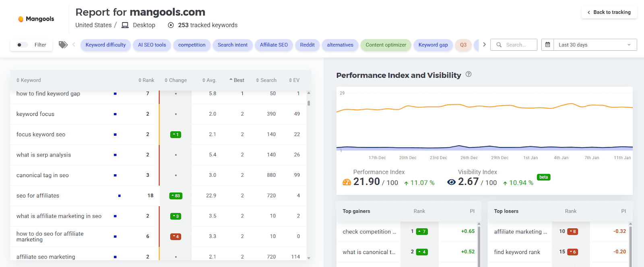Select the Keyword gap tag

tap(433, 45)
